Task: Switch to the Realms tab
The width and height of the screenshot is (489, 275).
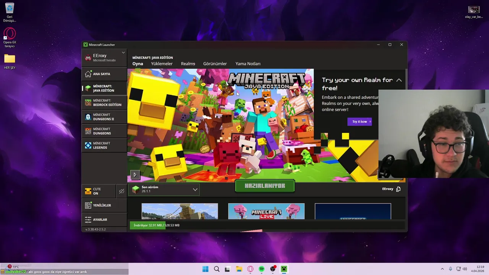Action: point(188,64)
